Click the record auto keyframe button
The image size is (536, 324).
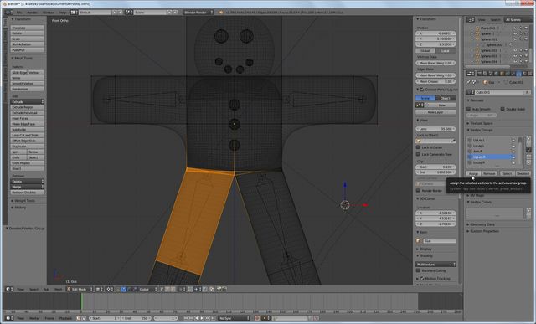257,318
